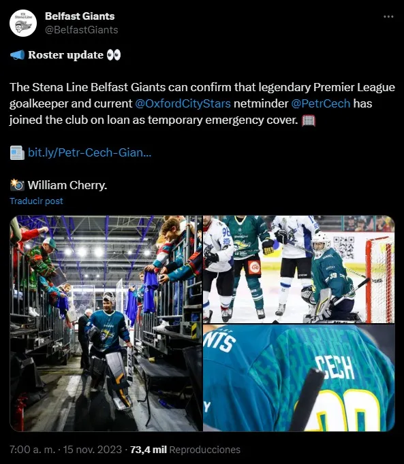Open the CECH jersey back photo
This screenshot has width=404, height=464.
(299, 378)
